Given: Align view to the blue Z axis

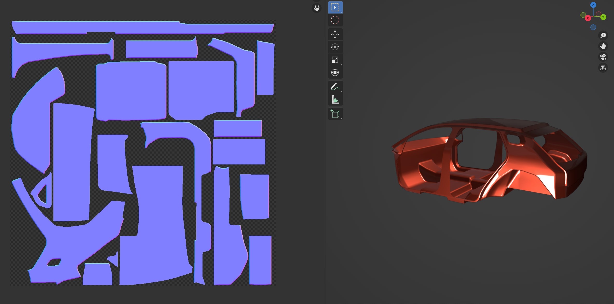Looking at the screenshot, I should pyautogui.click(x=593, y=5).
